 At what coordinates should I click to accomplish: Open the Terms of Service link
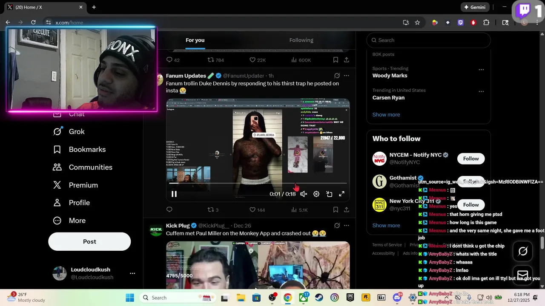click(387, 245)
